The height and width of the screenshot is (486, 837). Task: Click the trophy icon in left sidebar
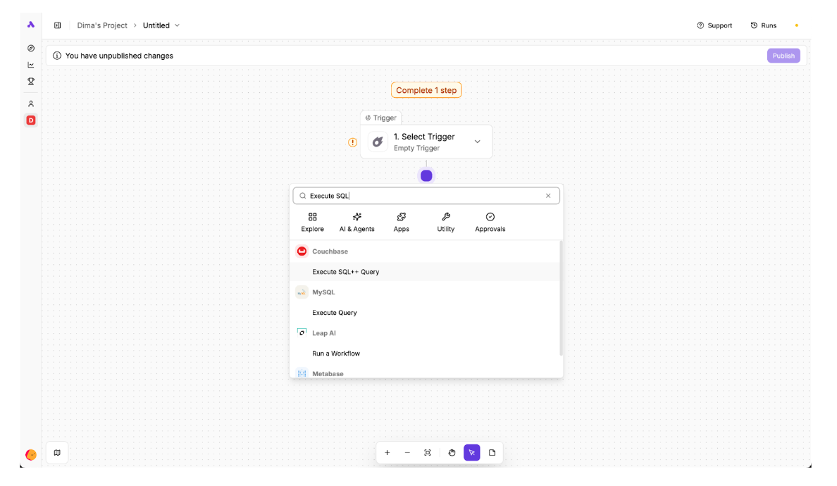click(31, 81)
